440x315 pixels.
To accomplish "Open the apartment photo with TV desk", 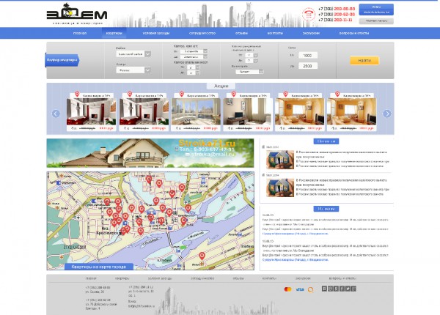I will point(248,111).
